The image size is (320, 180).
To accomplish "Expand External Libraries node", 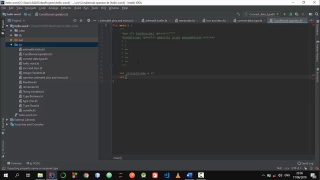I will click(7, 119).
